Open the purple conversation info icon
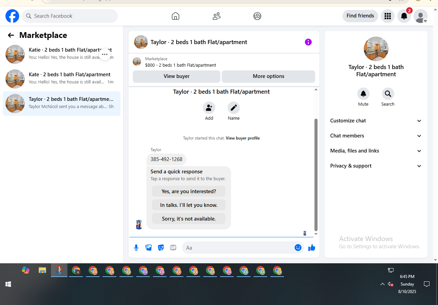The height and width of the screenshot is (305, 438). point(308,42)
